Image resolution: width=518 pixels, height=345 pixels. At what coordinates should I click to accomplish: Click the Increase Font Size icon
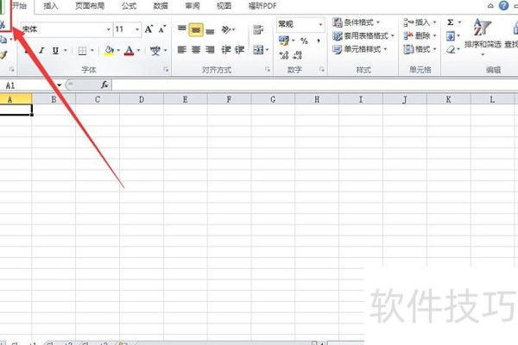(148, 29)
